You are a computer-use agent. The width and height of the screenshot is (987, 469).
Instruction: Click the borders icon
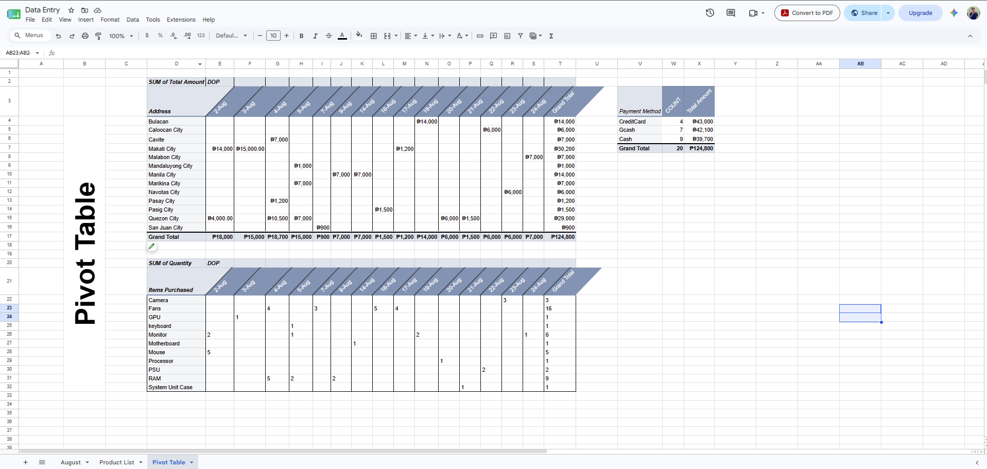[374, 36]
